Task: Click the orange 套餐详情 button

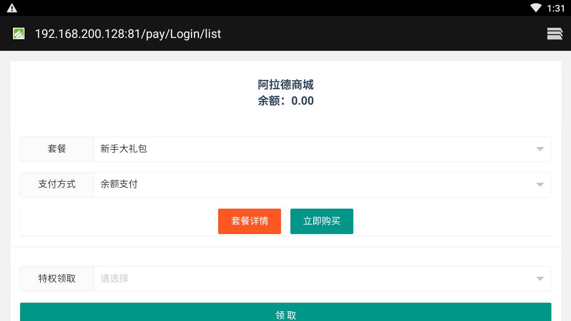Action: coord(249,221)
